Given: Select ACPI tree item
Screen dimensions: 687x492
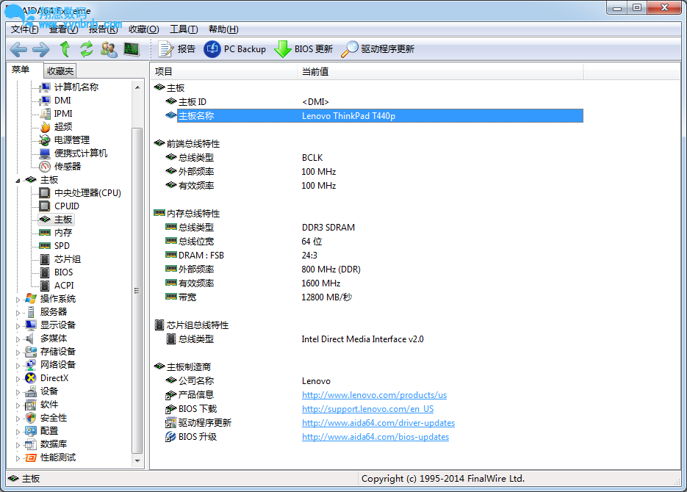Looking at the screenshot, I should [x=64, y=286].
